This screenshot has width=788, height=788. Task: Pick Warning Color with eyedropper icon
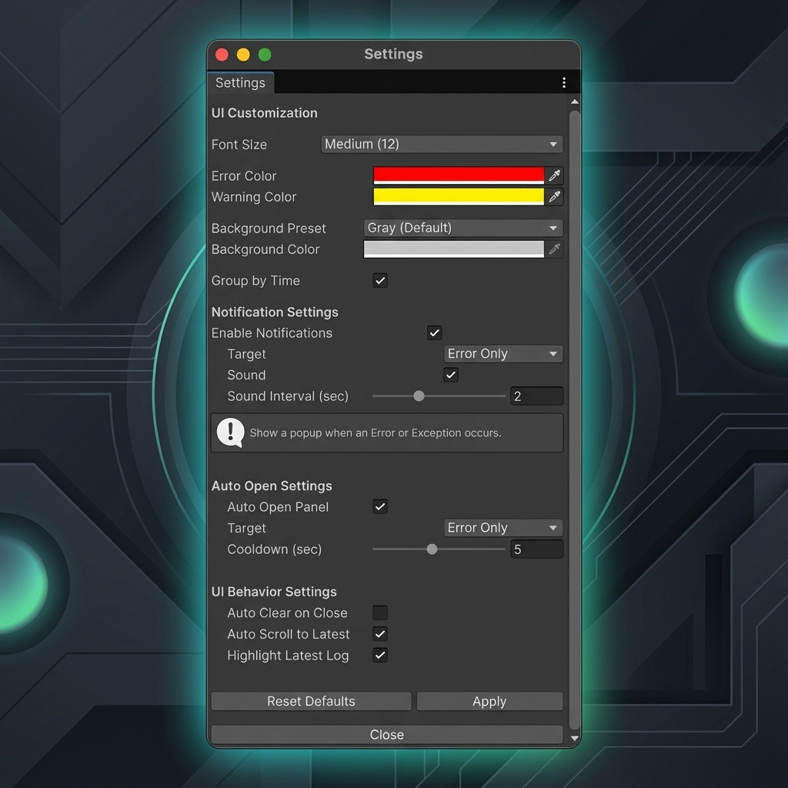coord(554,196)
